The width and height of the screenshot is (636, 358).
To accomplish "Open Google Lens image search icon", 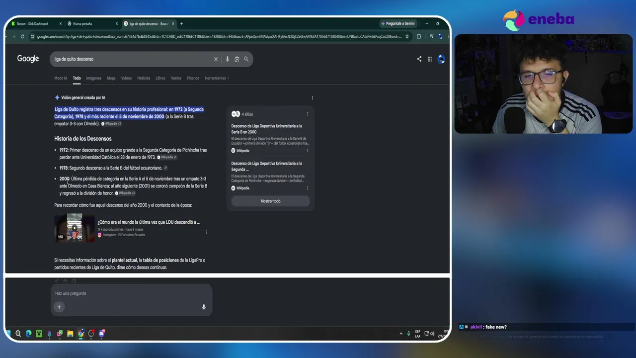I will (x=237, y=59).
